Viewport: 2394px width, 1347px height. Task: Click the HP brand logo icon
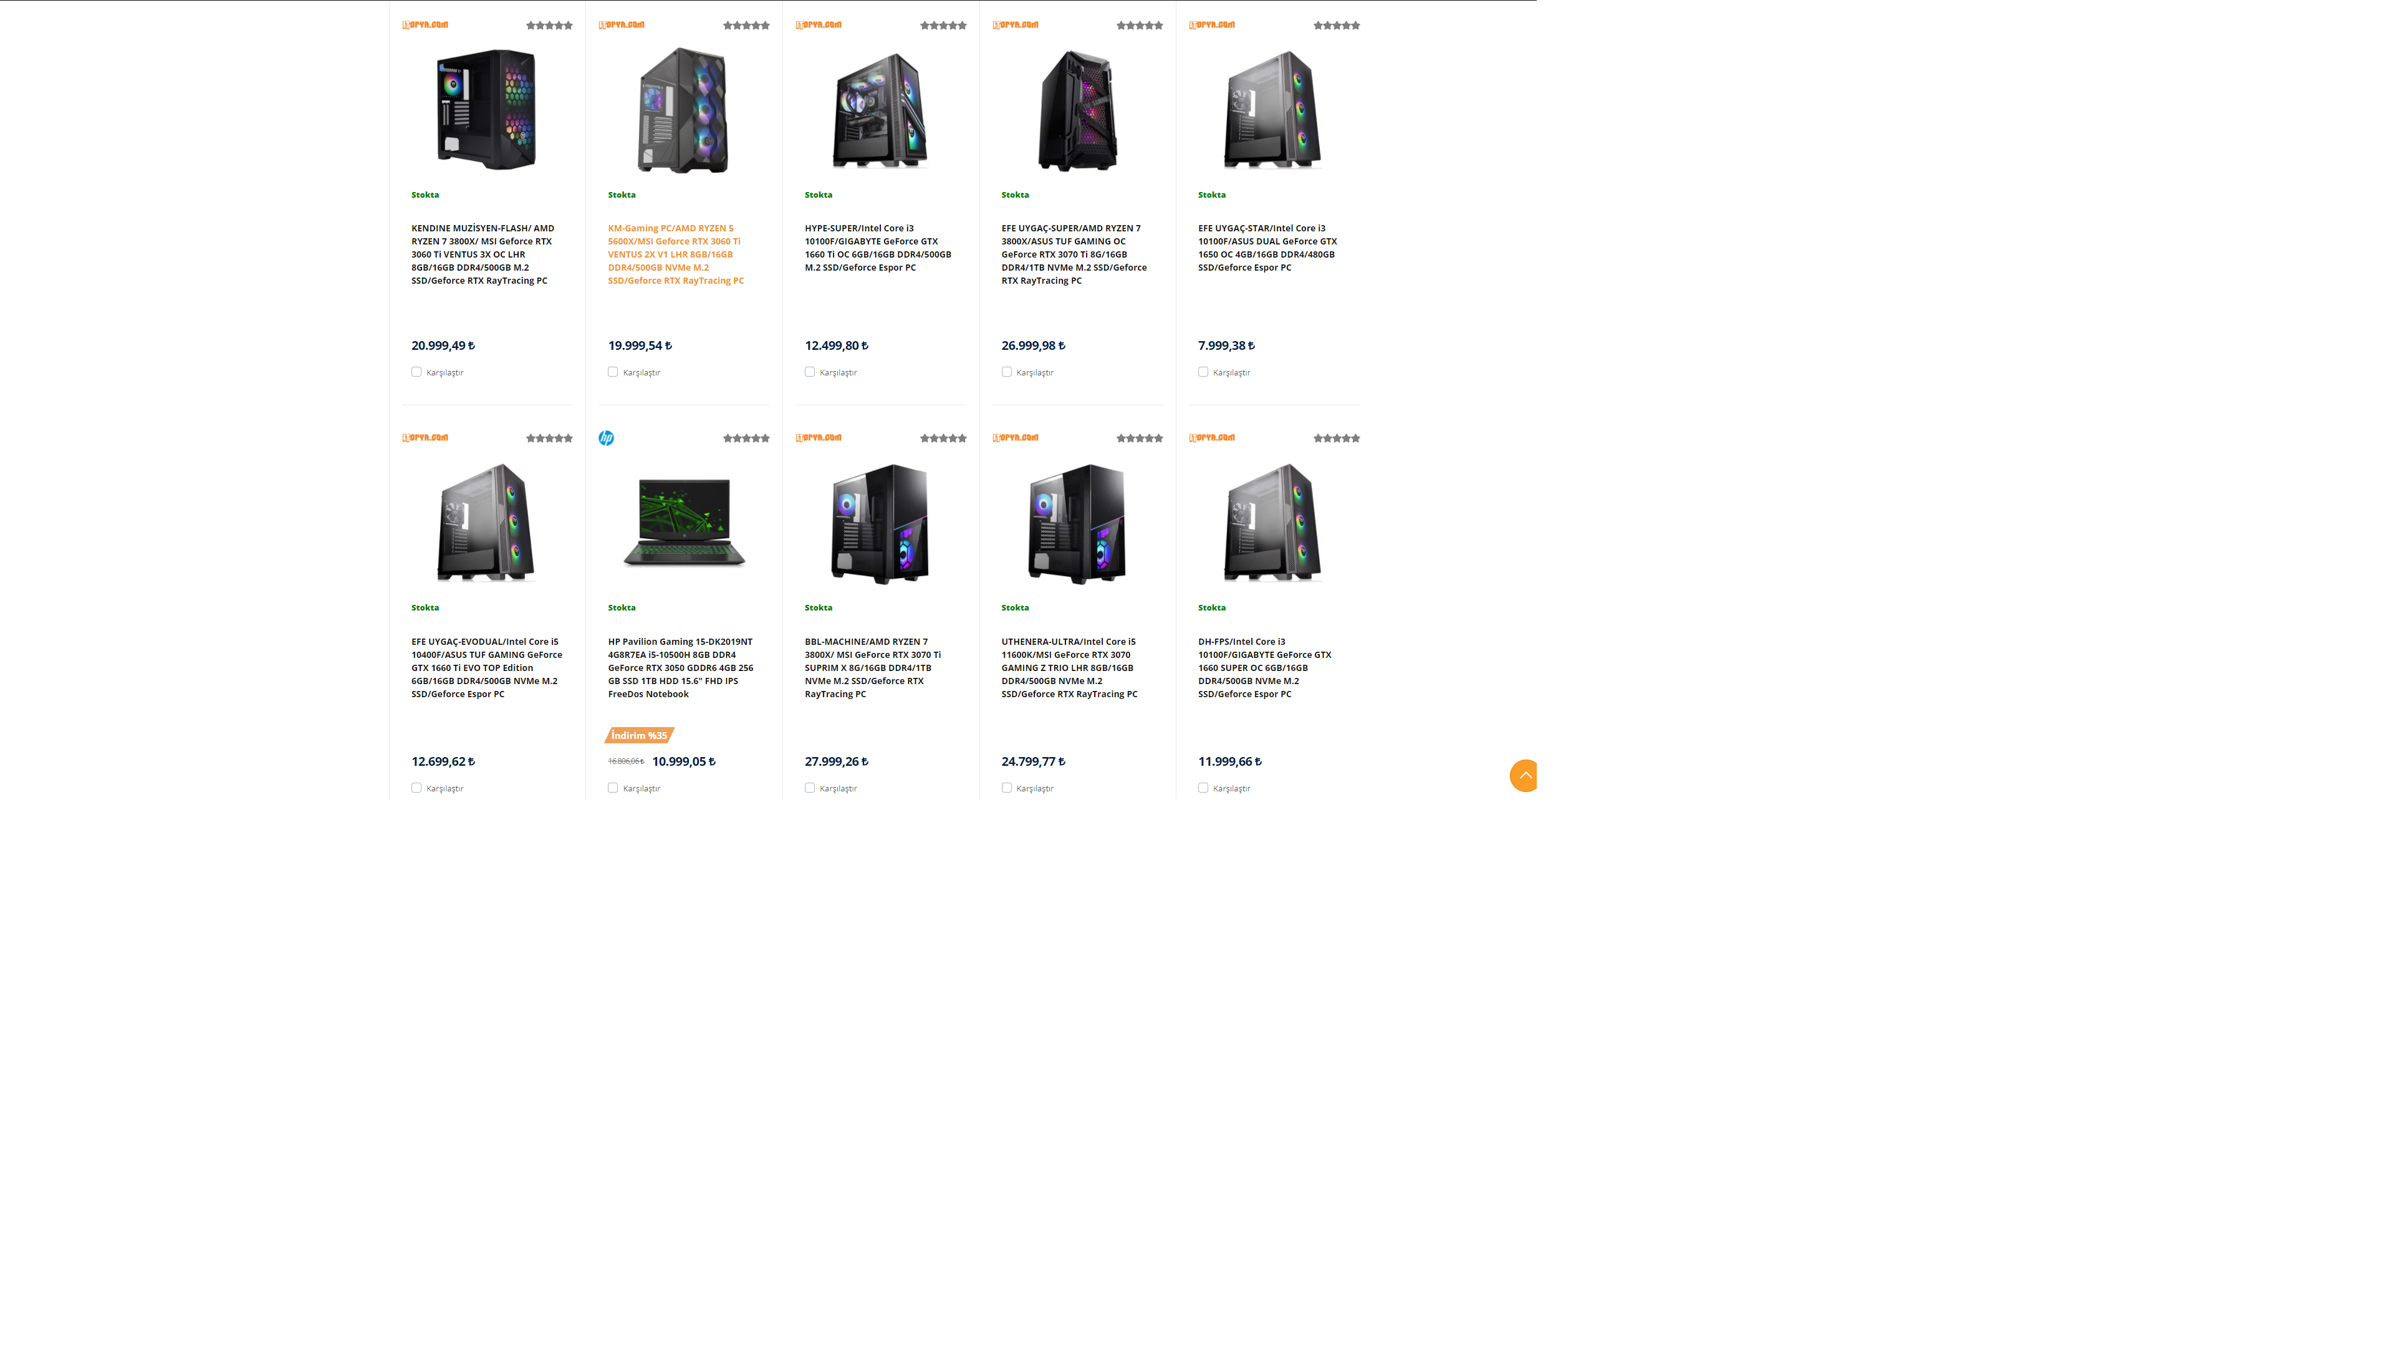click(606, 438)
